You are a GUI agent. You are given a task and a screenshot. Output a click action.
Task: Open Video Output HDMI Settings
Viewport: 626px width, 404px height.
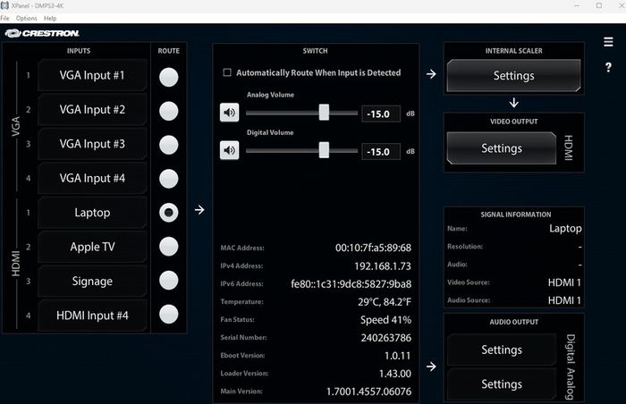tap(502, 148)
